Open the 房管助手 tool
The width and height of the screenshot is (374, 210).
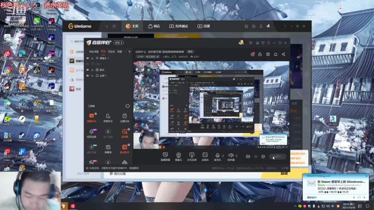pyautogui.click(x=108, y=118)
